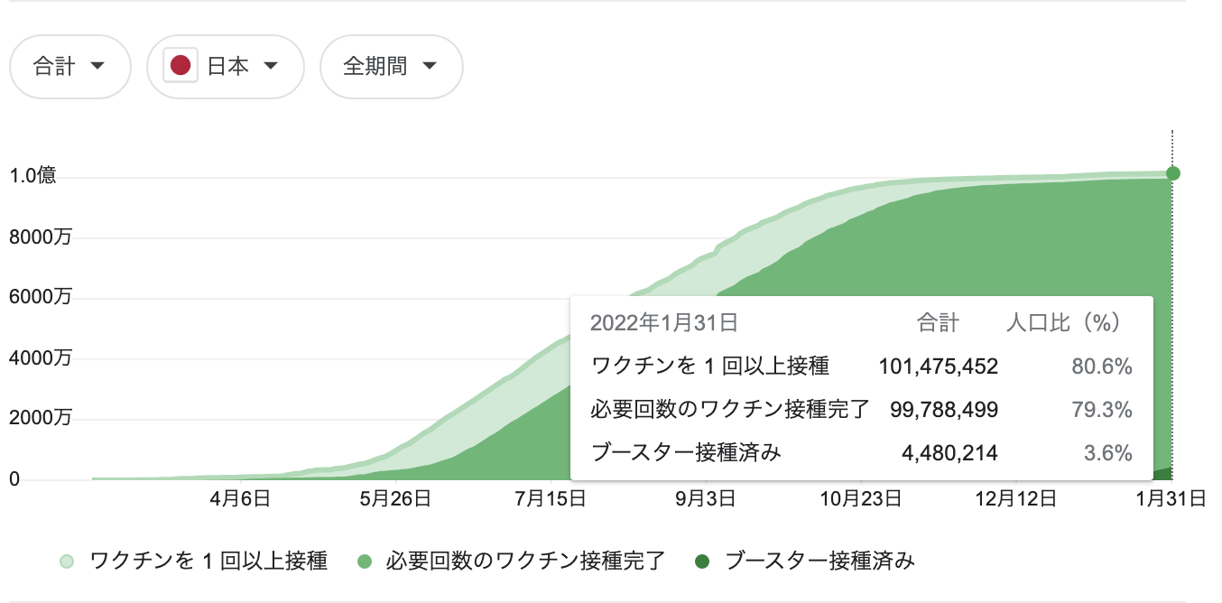Screen dimensions: 1222x603
Task: Click the 1.0億 y-axis label
Action: pos(33,176)
